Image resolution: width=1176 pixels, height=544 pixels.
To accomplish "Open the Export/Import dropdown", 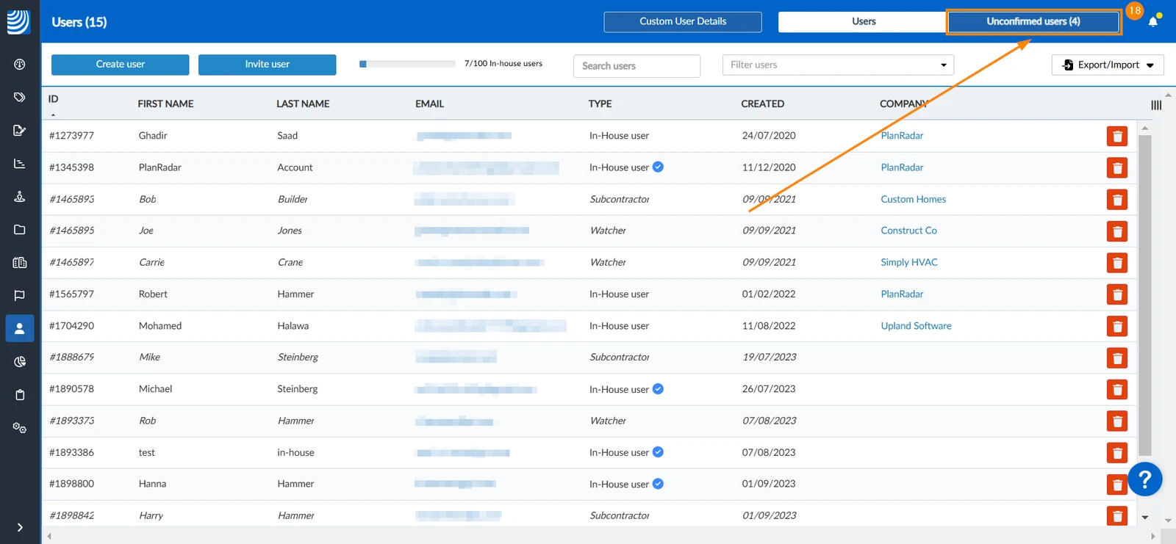I will coord(1108,65).
